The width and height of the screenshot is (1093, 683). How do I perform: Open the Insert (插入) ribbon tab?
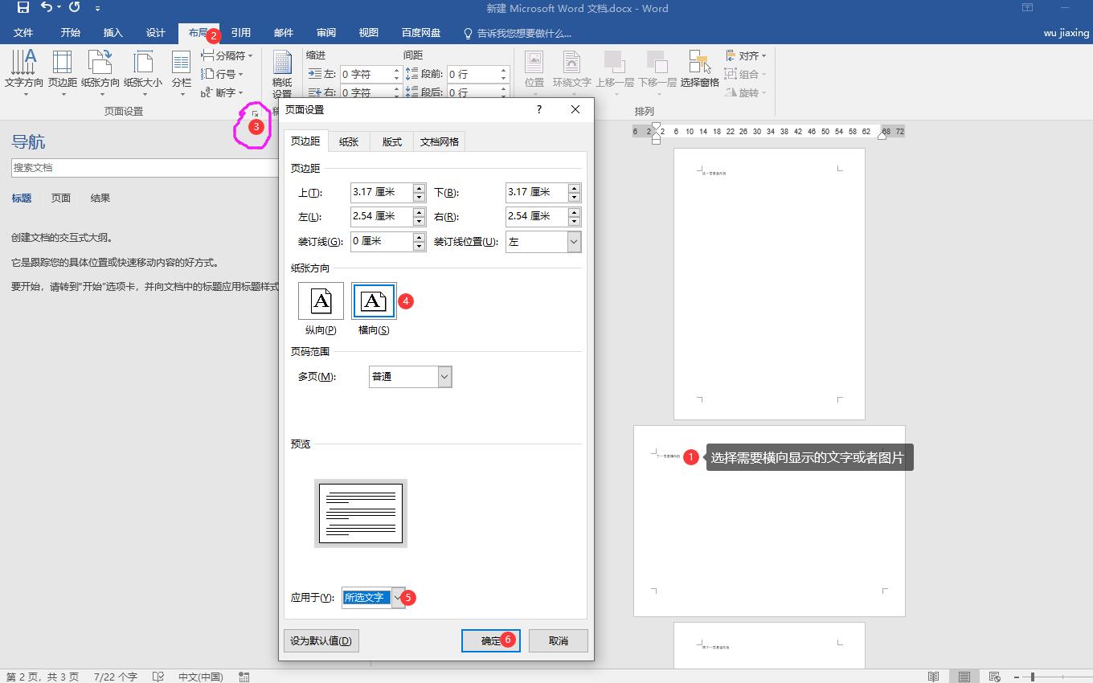[113, 33]
